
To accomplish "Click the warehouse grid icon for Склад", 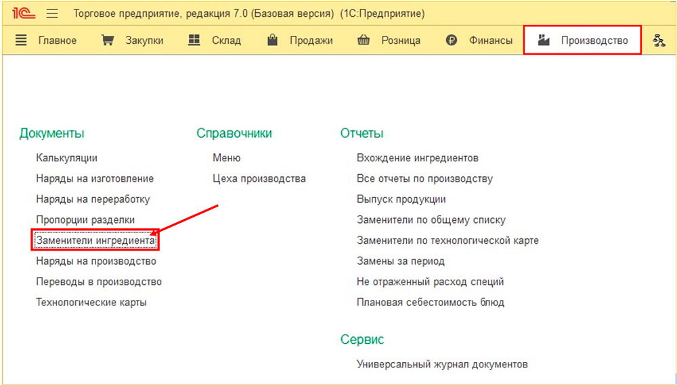I will point(194,41).
